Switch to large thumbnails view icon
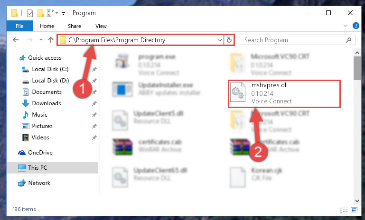 (354, 210)
